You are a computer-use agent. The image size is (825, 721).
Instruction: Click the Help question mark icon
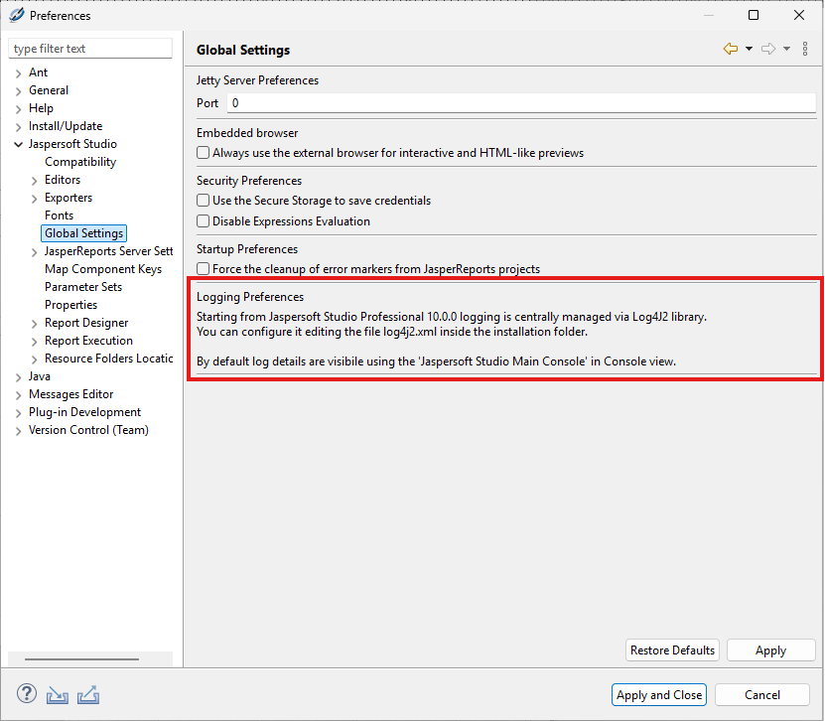click(27, 693)
